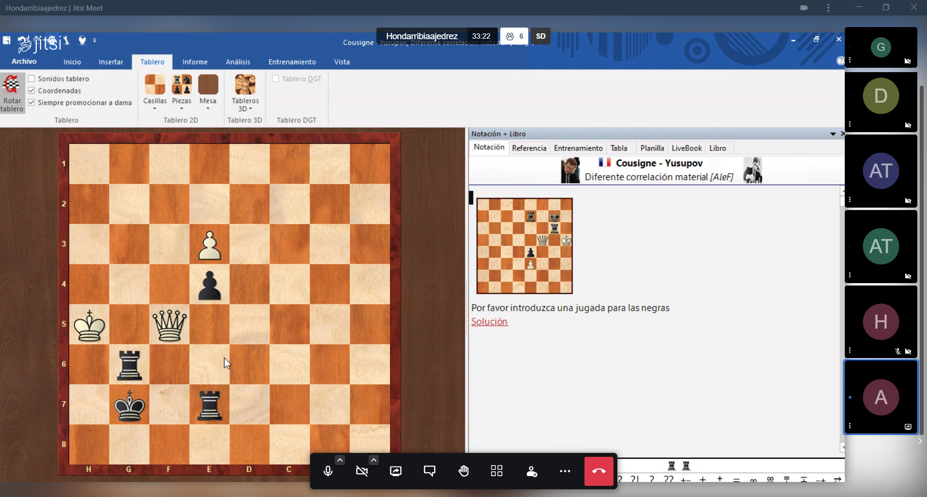Enable the Sonidos tablero checkbox

(32, 78)
